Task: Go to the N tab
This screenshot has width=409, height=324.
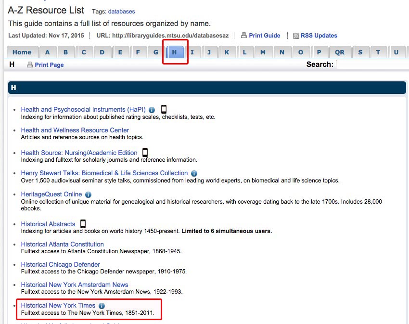Action: [282, 52]
